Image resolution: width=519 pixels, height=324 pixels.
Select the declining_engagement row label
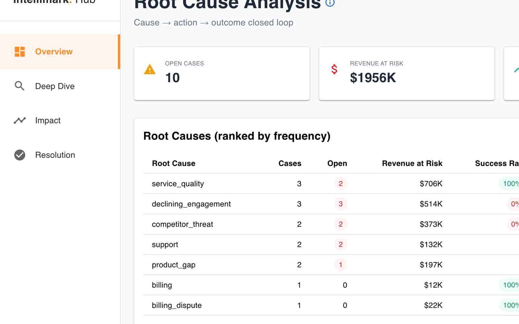pos(191,204)
